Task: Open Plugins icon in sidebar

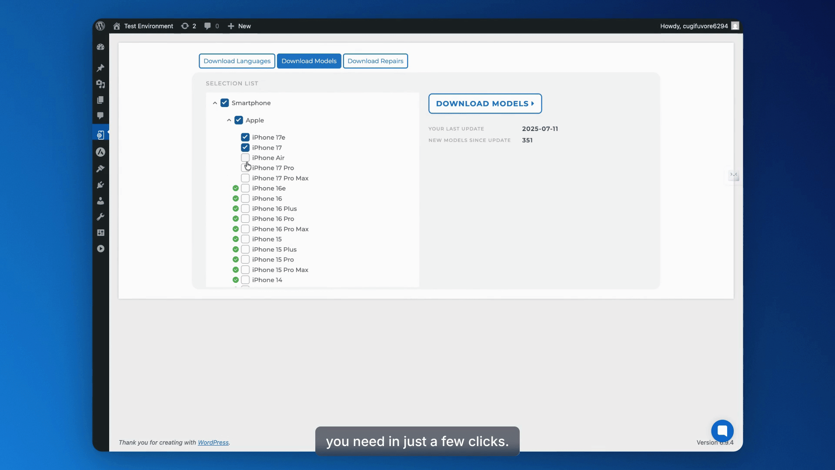Action: click(100, 185)
